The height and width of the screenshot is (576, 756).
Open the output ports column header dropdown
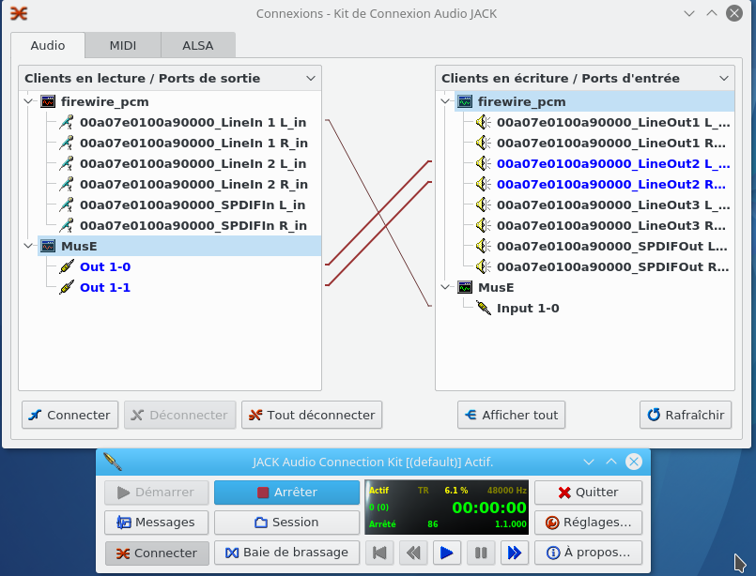[x=311, y=79]
